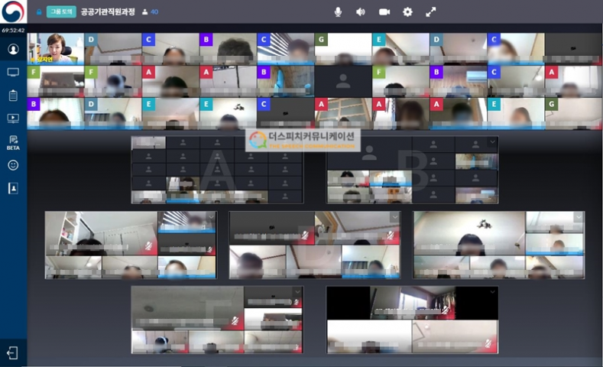The width and height of the screenshot is (603, 367).
Task: Enter fullscreen with the expand arrows icon
Action: [431, 12]
